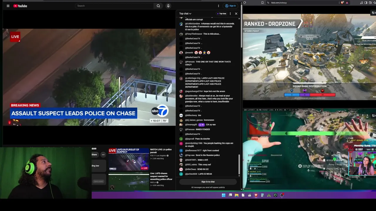The width and height of the screenshot is (376, 211).
Task: Click the LIVE badge on the video
Action: (15, 37)
